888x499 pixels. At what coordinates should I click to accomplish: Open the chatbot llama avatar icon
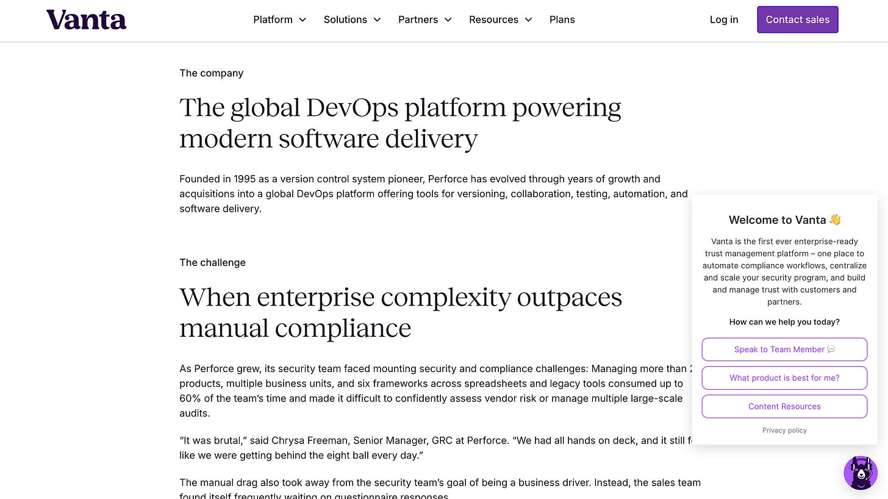pyautogui.click(x=861, y=472)
